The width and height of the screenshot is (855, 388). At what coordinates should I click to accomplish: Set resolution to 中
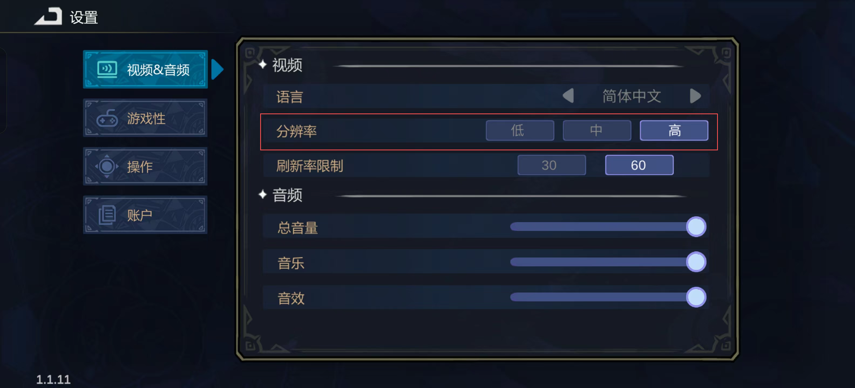(597, 131)
